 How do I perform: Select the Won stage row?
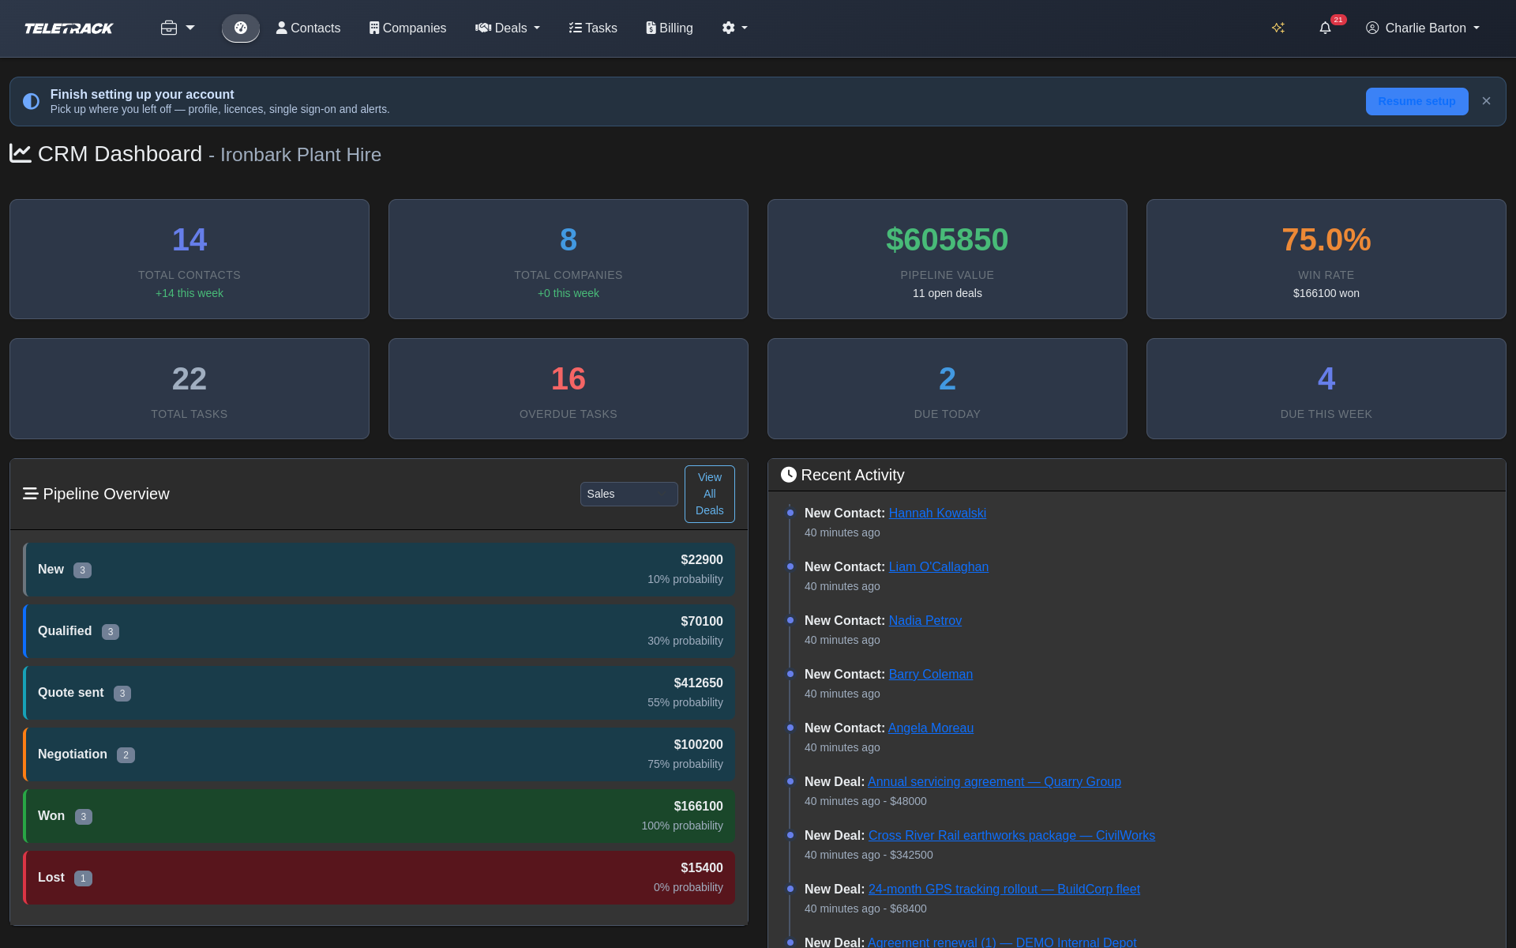pyautogui.click(x=379, y=816)
